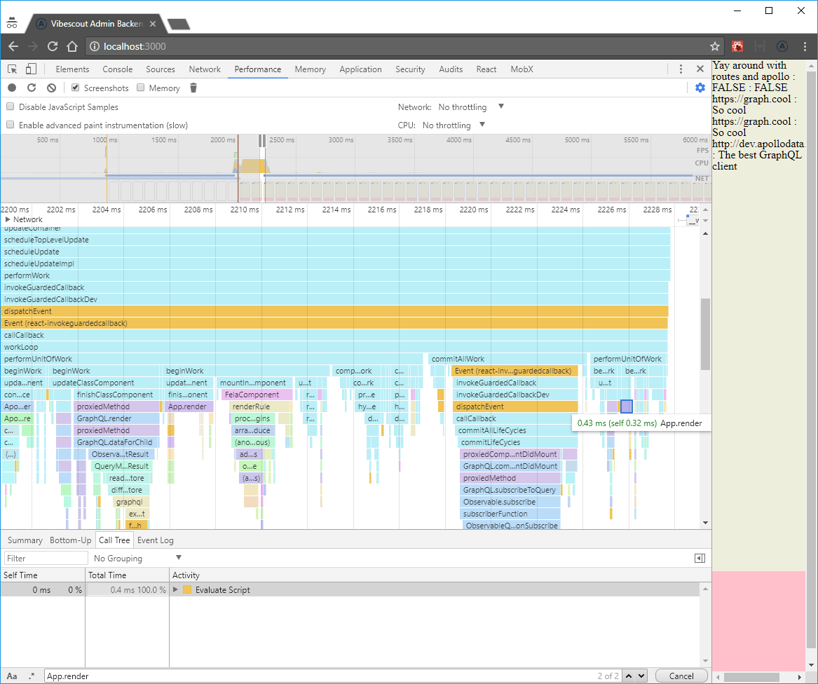Click the flame chart vertical scrollbar thumb
The width and height of the screenshot is (818, 684).
point(705,334)
